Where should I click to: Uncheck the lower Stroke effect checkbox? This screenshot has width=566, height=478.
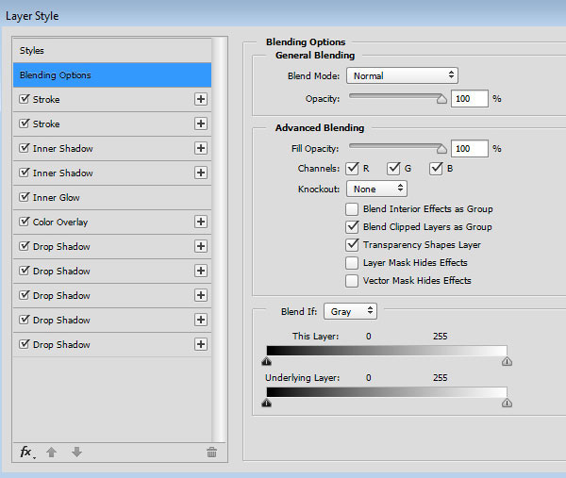click(x=25, y=124)
